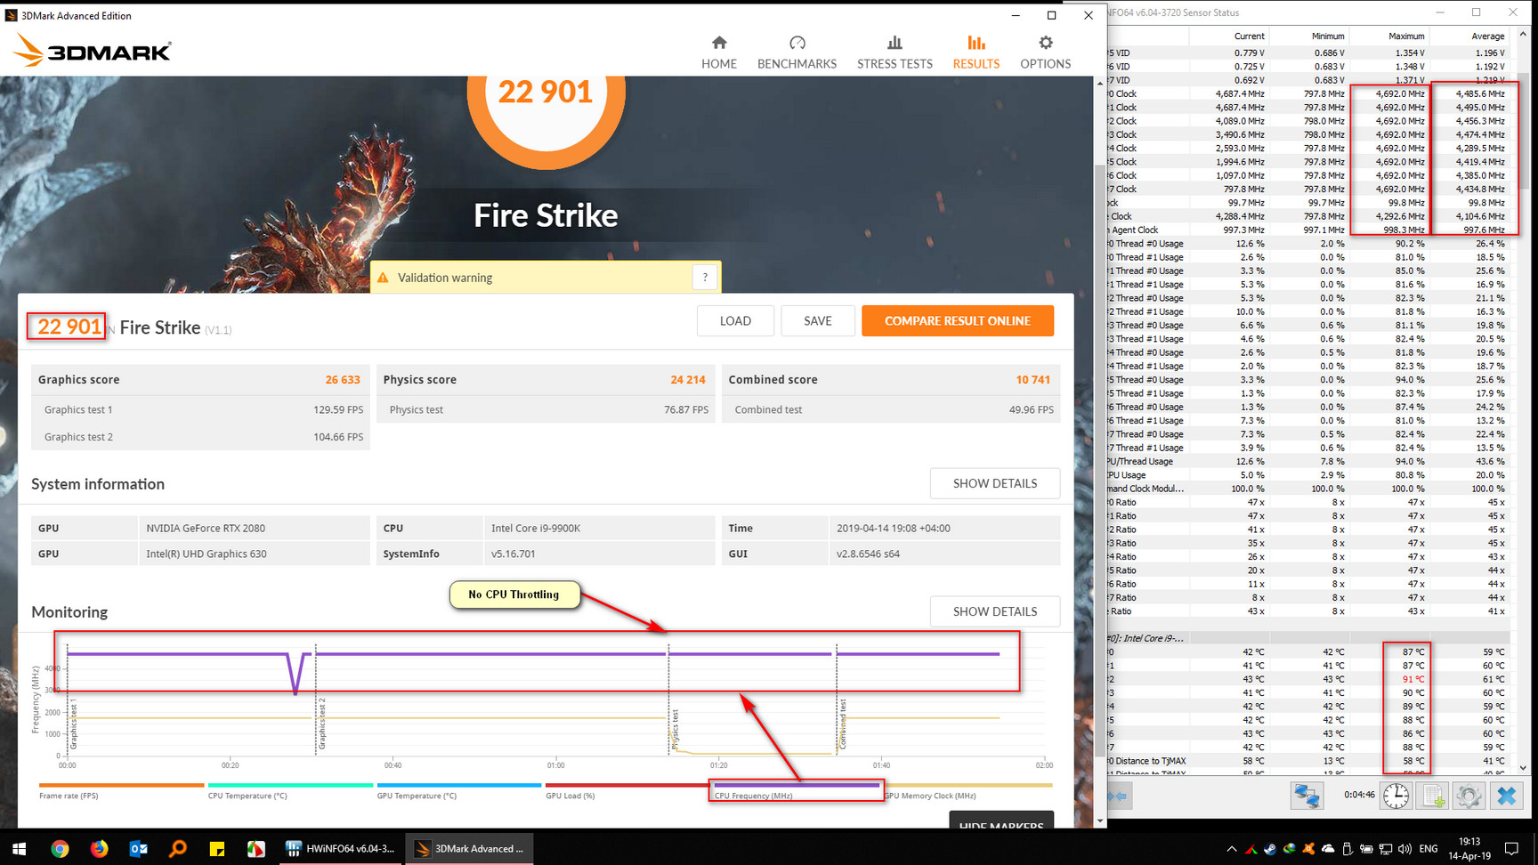
Task: Click the Maximum column header in HWiNFO
Action: (1389, 36)
